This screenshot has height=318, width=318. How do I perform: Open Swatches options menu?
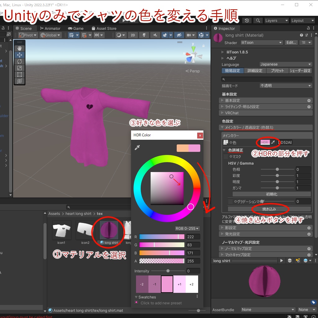pos(197,297)
